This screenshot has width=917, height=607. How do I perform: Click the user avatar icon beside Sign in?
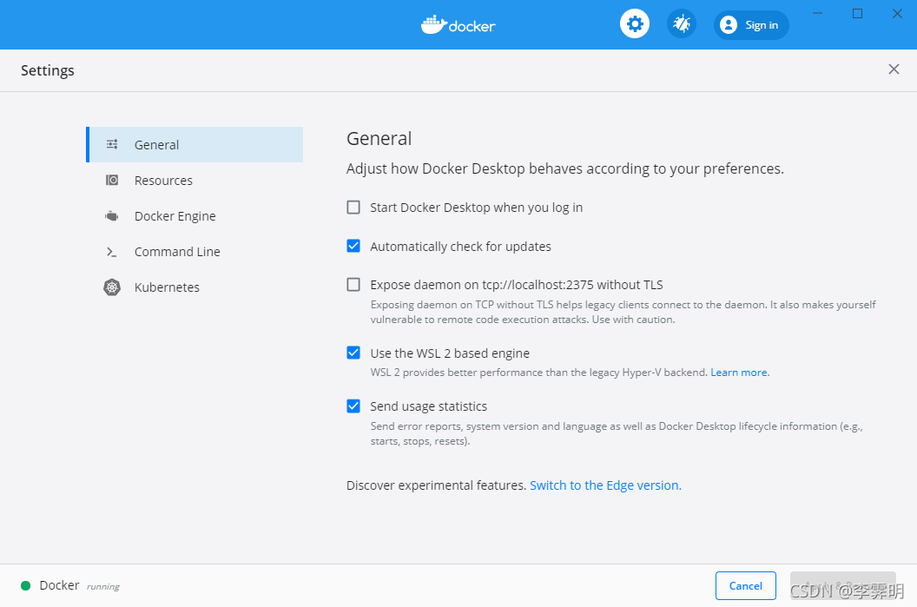coord(728,25)
